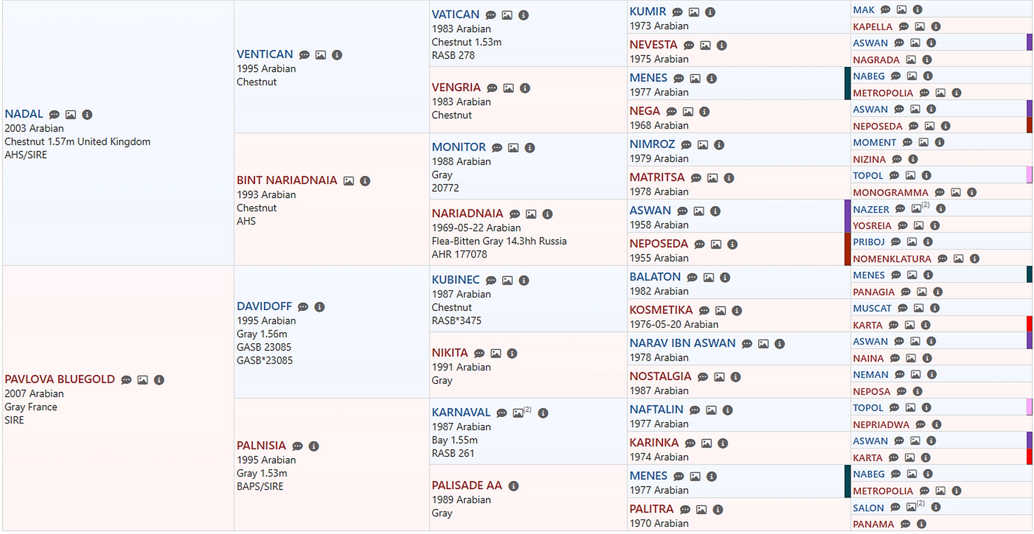Open KARNAVAL photo gallery icon
Viewport: 1034px width, 534px height.
pos(518,413)
